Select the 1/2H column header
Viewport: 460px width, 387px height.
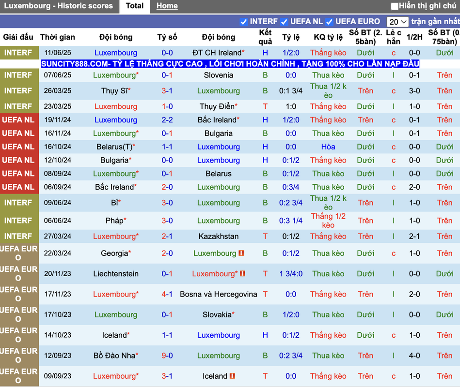coord(414,37)
